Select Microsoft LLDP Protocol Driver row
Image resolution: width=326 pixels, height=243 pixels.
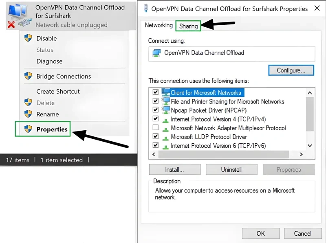point(209,137)
